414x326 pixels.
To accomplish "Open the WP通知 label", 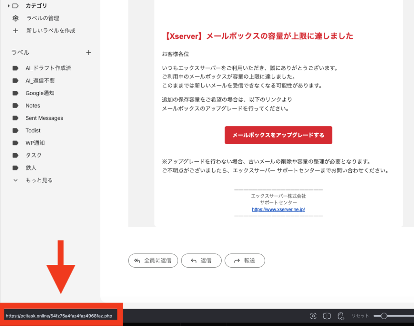I will 35,143.
